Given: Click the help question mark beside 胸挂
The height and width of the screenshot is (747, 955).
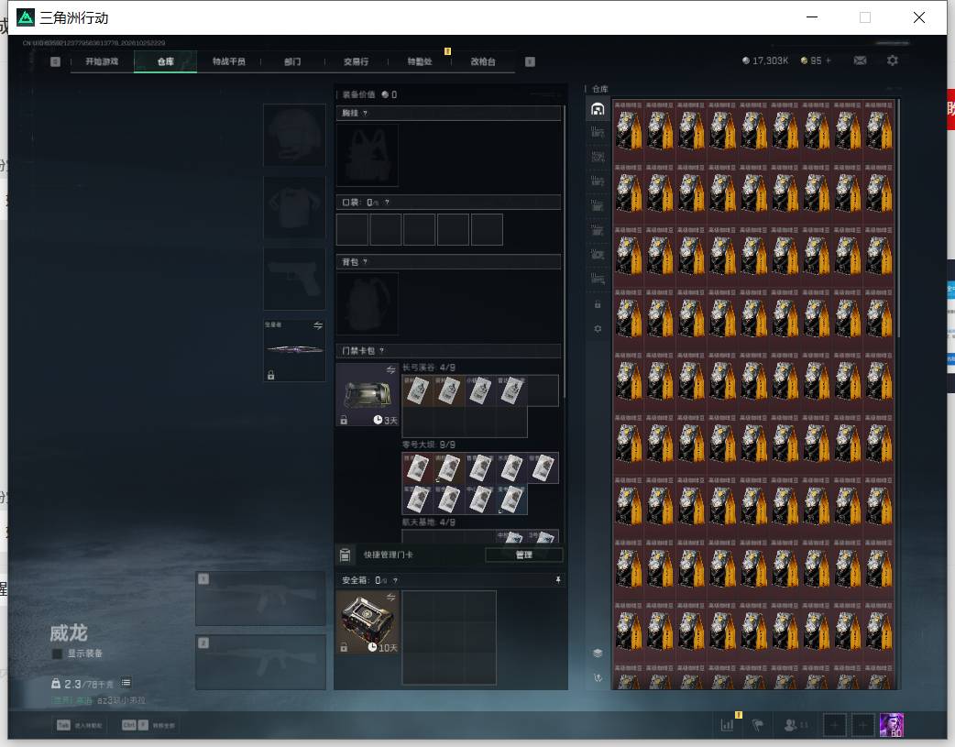Looking at the screenshot, I should coord(365,114).
